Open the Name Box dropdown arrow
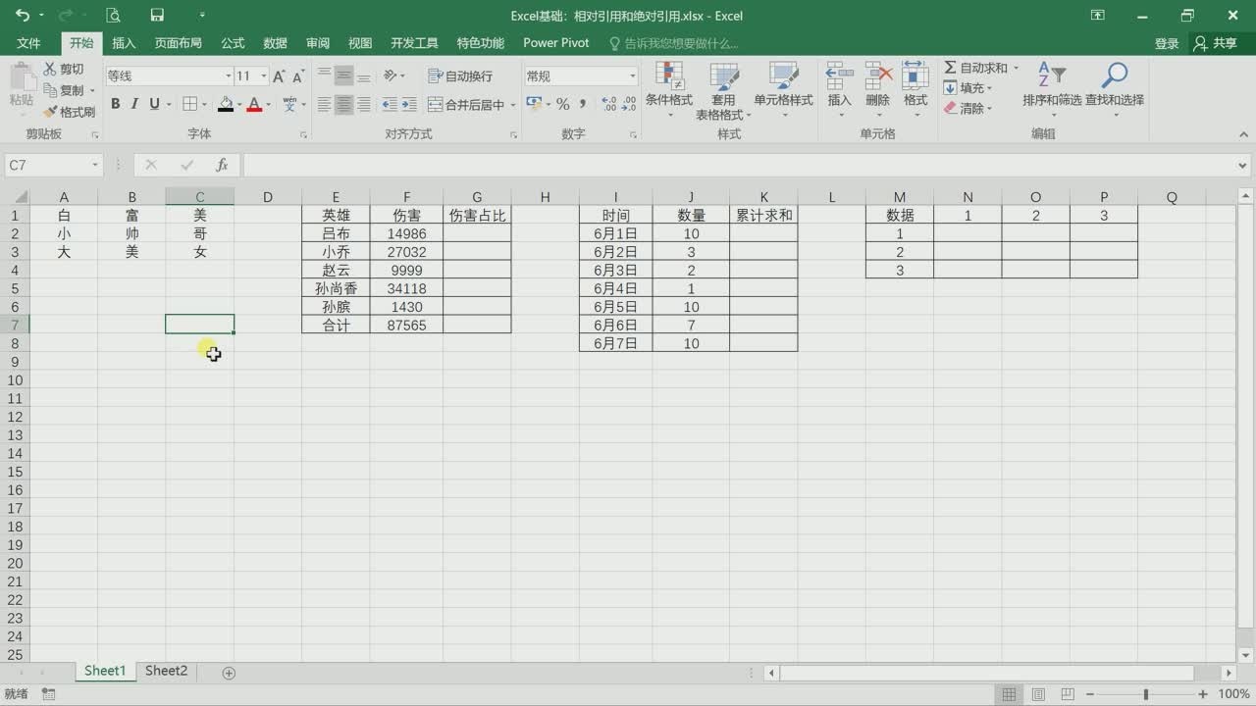1256x706 pixels. (95, 165)
